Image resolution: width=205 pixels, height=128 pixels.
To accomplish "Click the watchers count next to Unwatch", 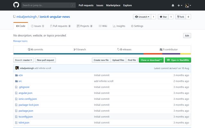I will pyautogui.click(x=153, y=17).
